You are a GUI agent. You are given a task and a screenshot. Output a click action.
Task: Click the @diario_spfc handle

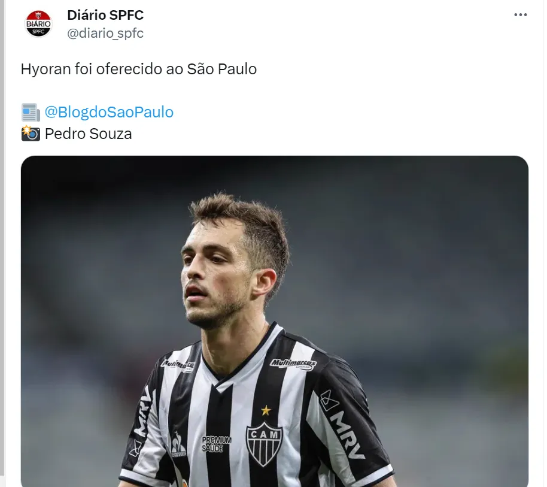point(105,33)
